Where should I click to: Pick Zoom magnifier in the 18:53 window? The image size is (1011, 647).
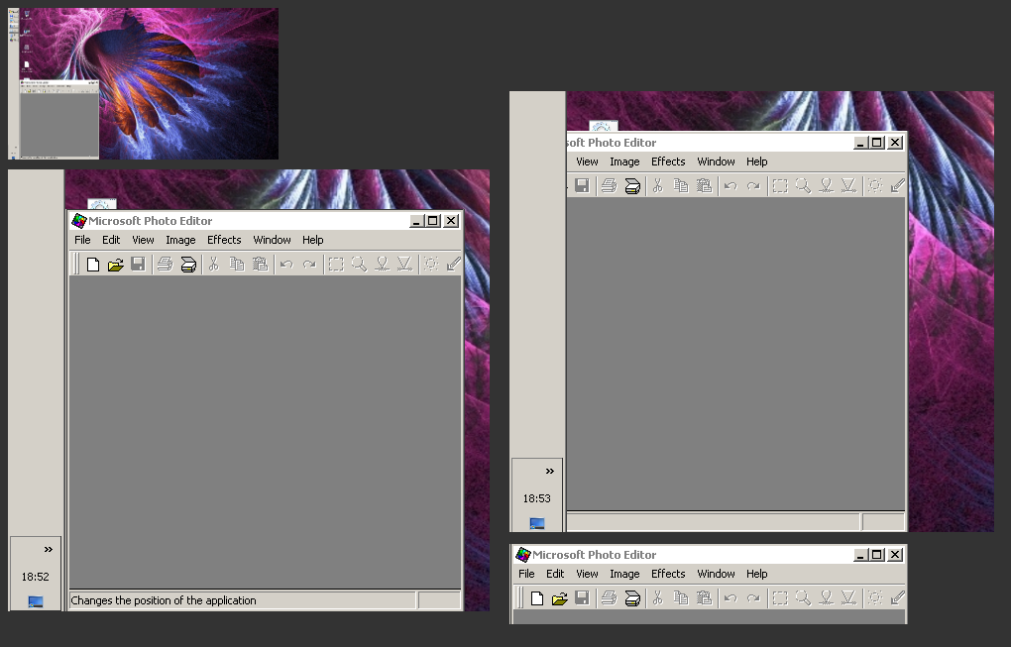point(804,186)
